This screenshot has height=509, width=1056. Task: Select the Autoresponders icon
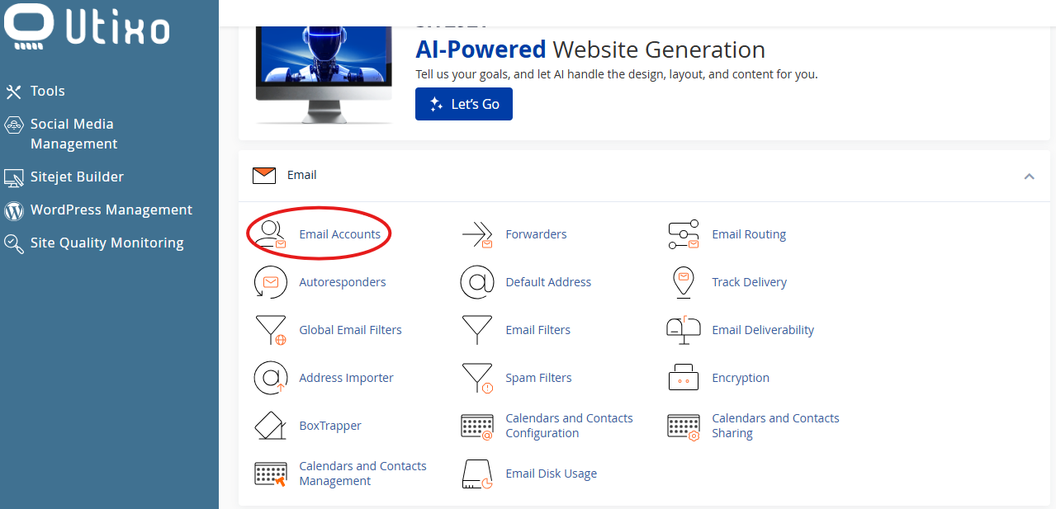[x=270, y=283]
